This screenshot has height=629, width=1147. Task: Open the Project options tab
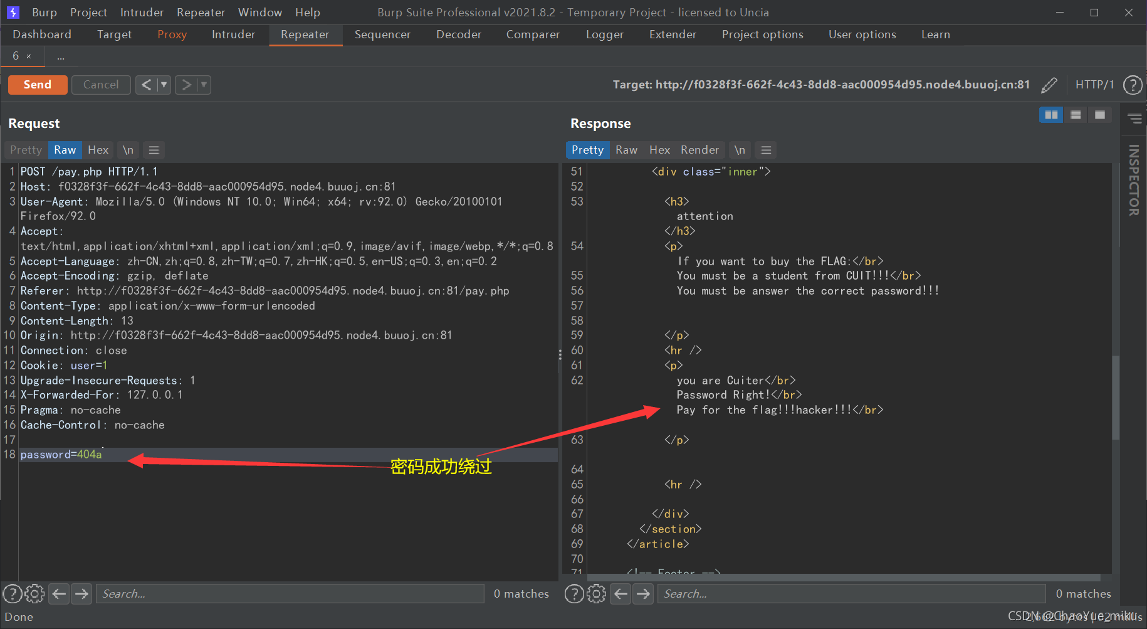coord(762,34)
